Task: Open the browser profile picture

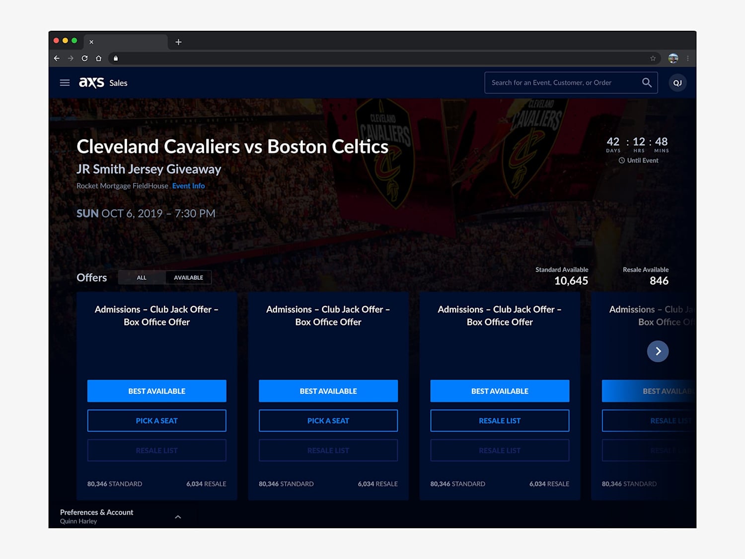Action: 673,58
